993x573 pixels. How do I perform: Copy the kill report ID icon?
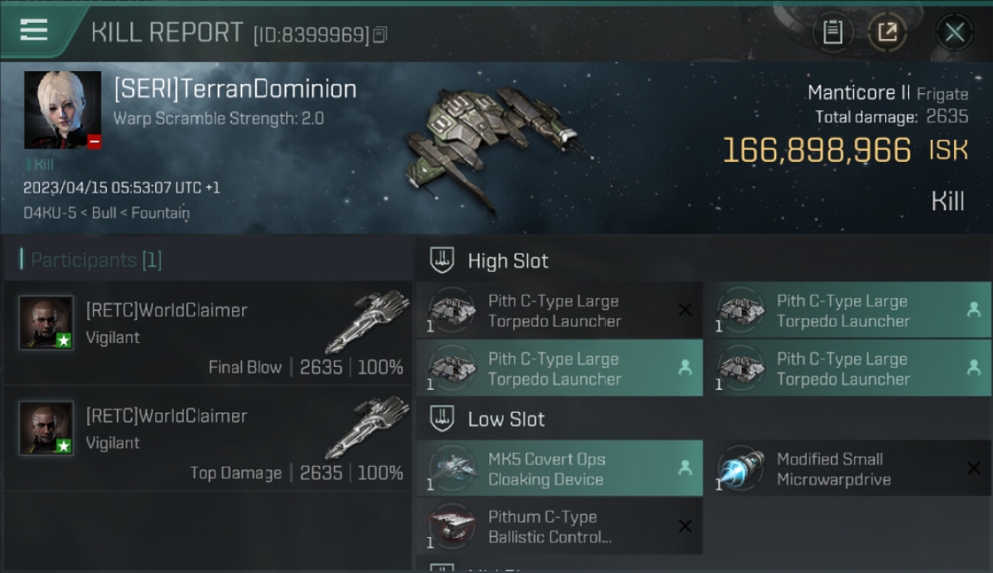[x=380, y=34]
